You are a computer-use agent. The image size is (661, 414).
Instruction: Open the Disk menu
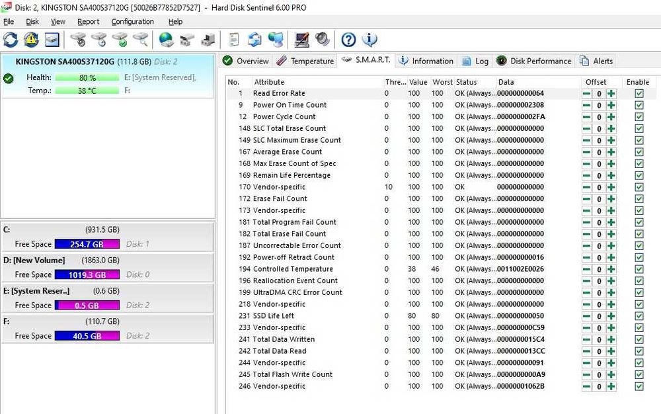32,22
